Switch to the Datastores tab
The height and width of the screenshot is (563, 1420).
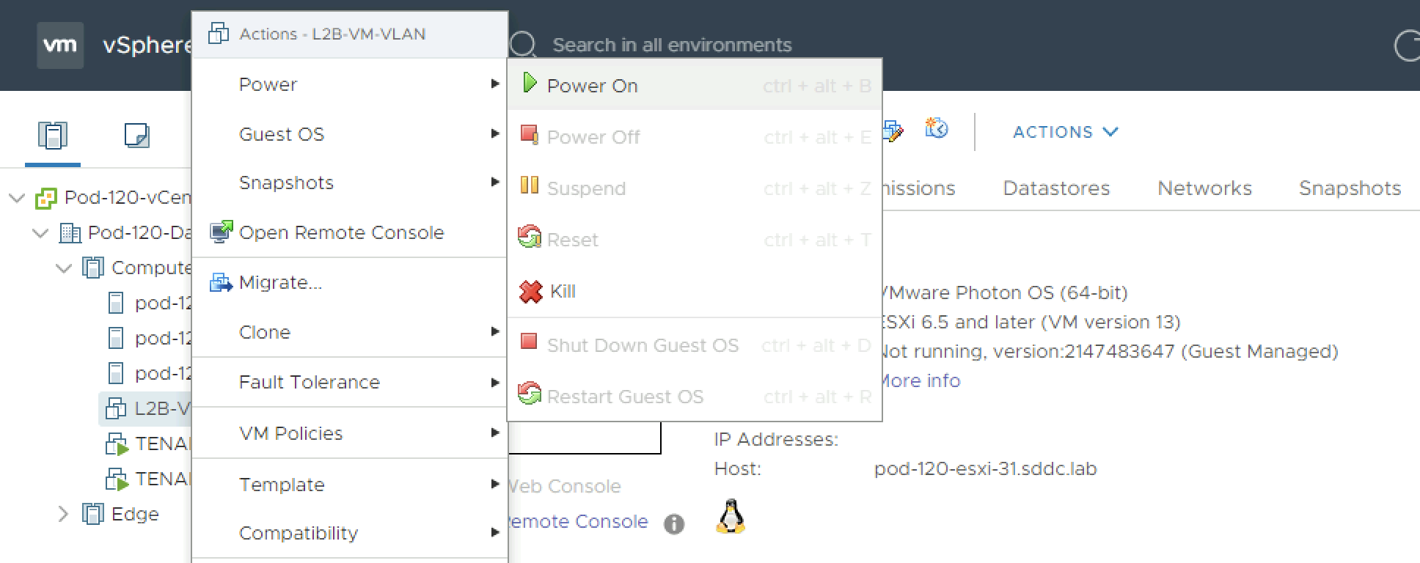pyautogui.click(x=1056, y=188)
